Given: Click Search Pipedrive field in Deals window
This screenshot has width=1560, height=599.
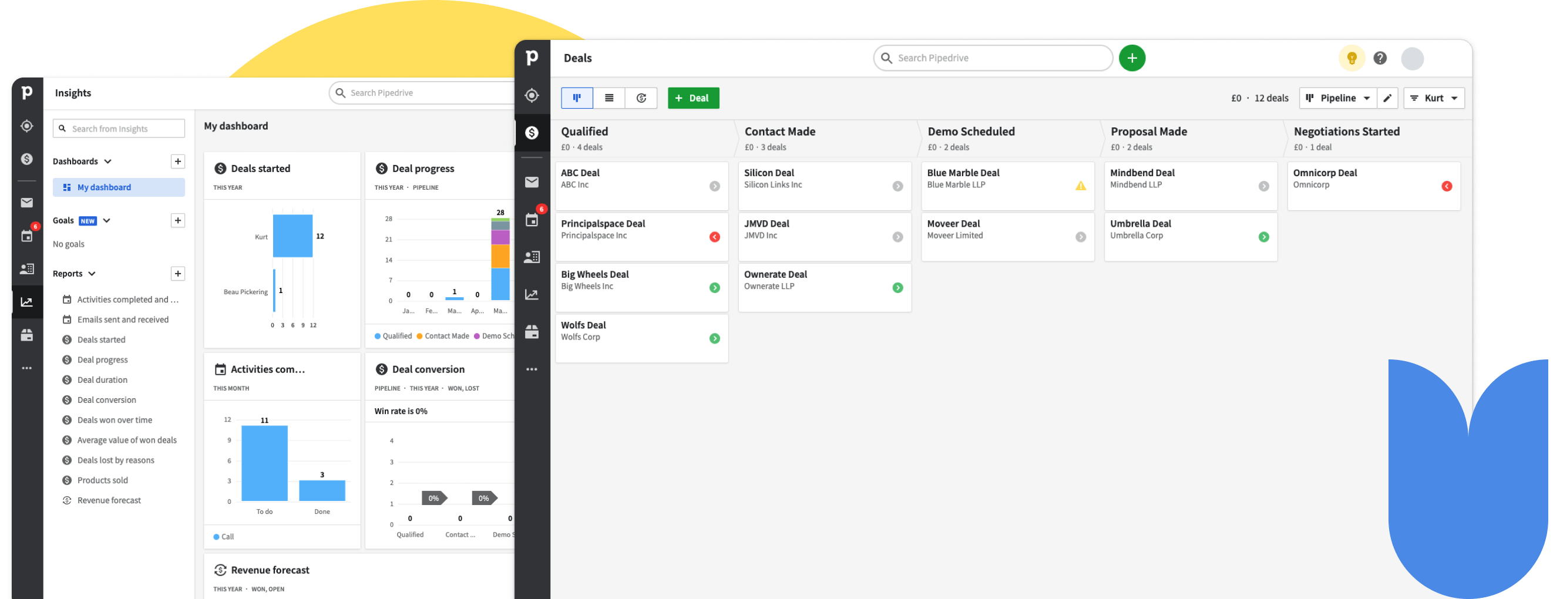Looking at the screenshot, I should pyautogui.click(x=992, y=58).
